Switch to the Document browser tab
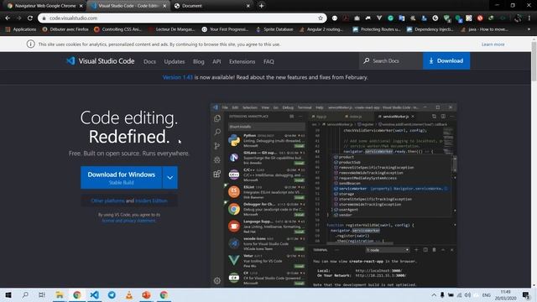 coord(211,6)
